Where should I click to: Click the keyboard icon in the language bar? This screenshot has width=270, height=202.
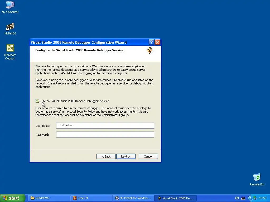click(x=243, y=198)
